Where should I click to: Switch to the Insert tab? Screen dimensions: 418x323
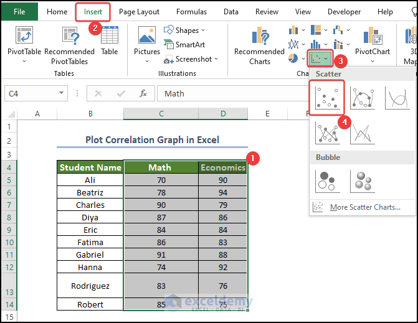(93, 12)
